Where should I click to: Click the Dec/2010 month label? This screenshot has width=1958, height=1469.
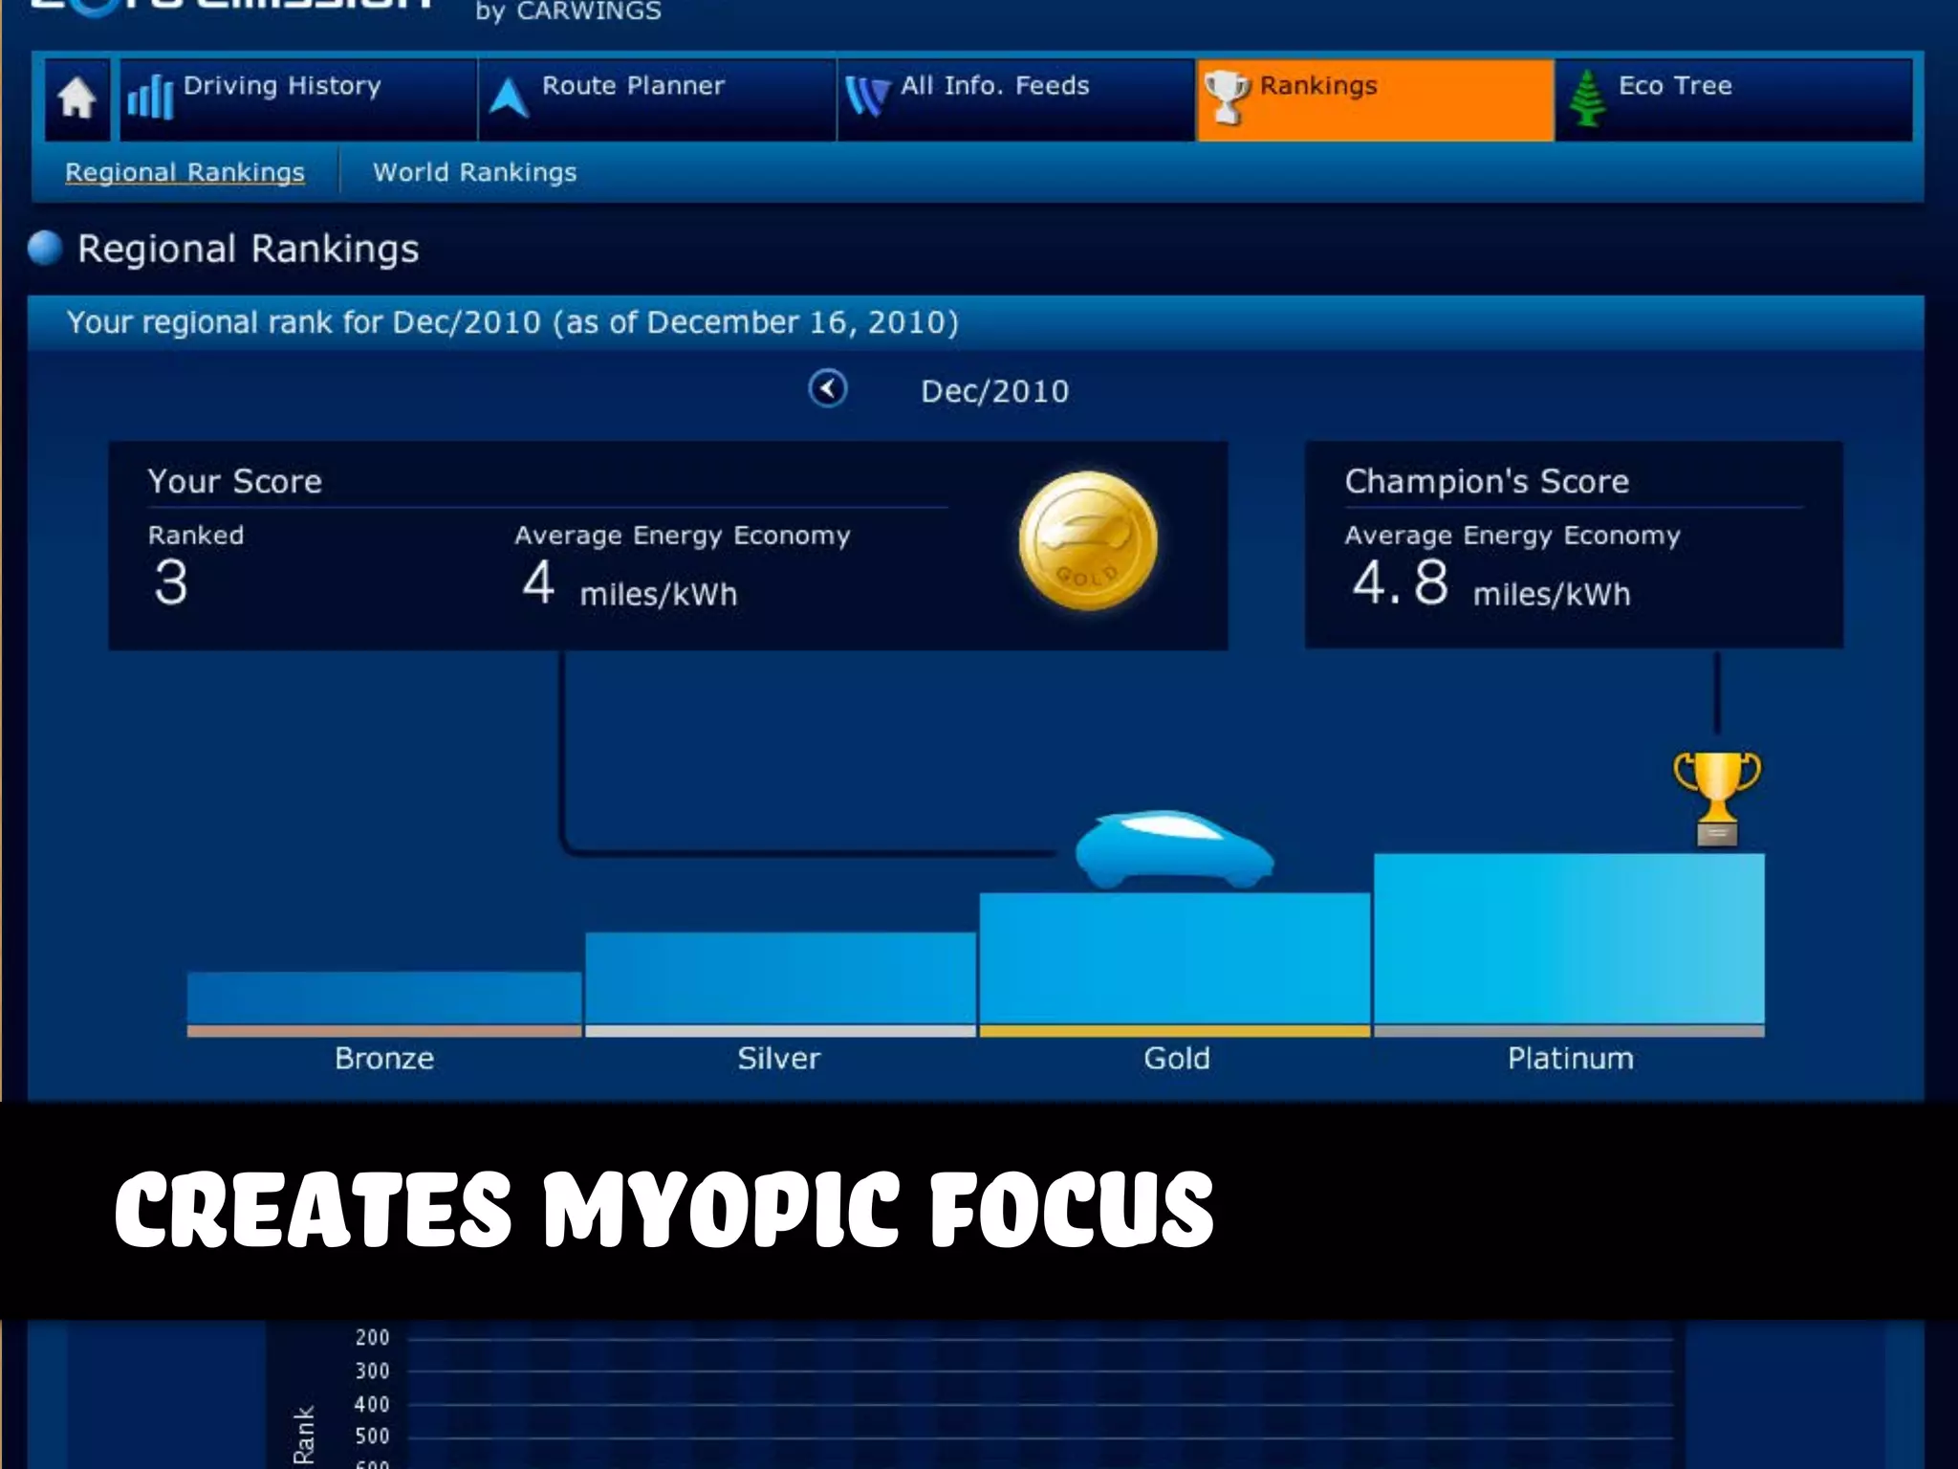coord(994,391)
